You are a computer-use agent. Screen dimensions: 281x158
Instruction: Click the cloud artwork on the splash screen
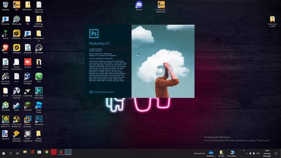click(x=163, y=61)
